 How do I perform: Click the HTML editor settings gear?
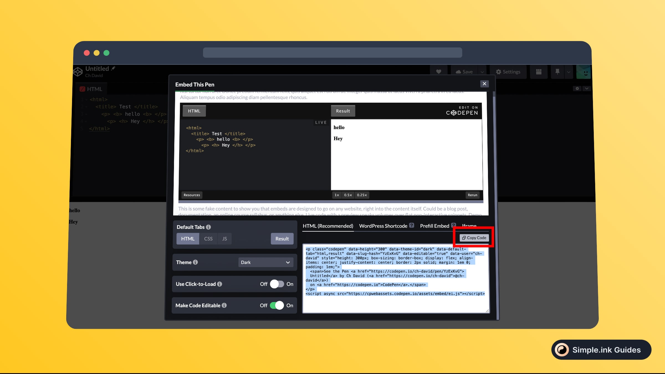tap(577, 89)
